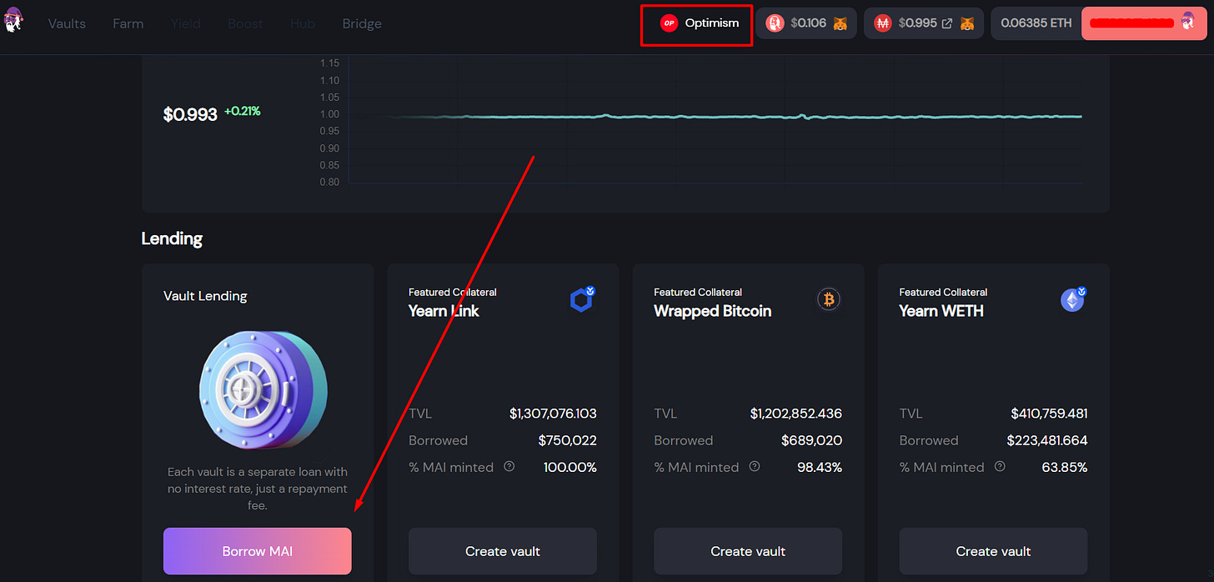
Task: Click the Yearn WETH card title
Action: pyautogui.click(x=941, y=311)
